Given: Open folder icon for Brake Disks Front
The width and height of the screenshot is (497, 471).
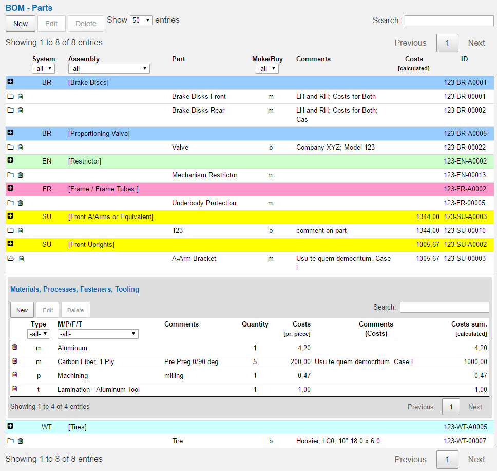Looking at the screenshot, I should (x=10, y=97).
